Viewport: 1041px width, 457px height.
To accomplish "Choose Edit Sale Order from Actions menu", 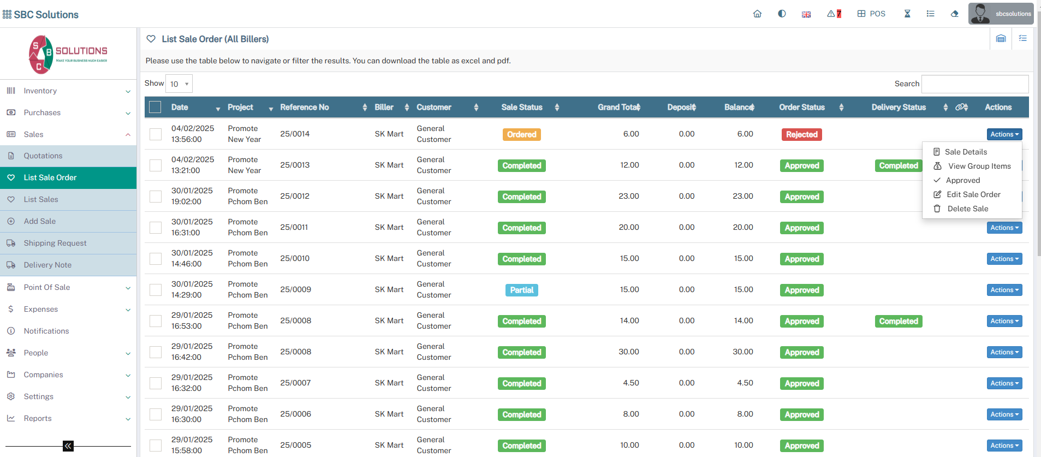I will tap(973, 194).
